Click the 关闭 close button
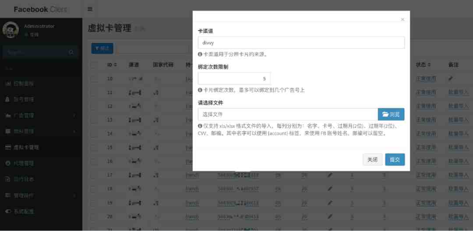 click(x=373, y=160)
